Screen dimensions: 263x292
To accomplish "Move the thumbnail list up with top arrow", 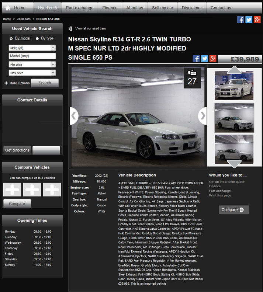I will point(234,70).
